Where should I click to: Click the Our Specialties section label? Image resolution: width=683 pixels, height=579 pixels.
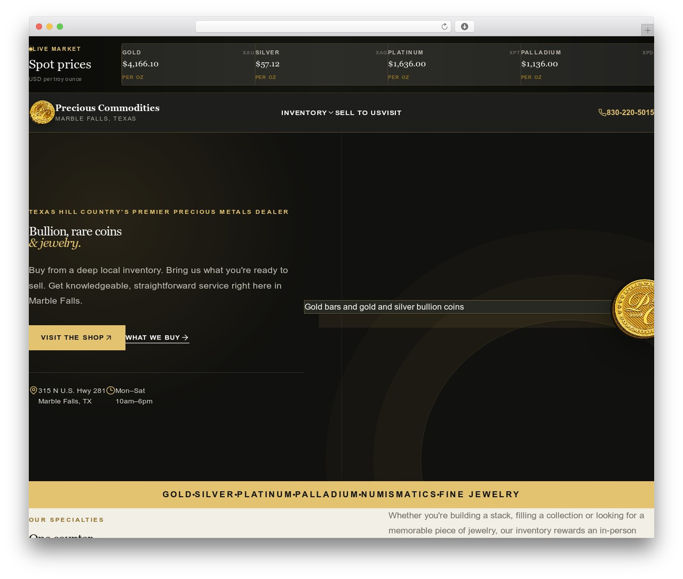pos(67,520)
